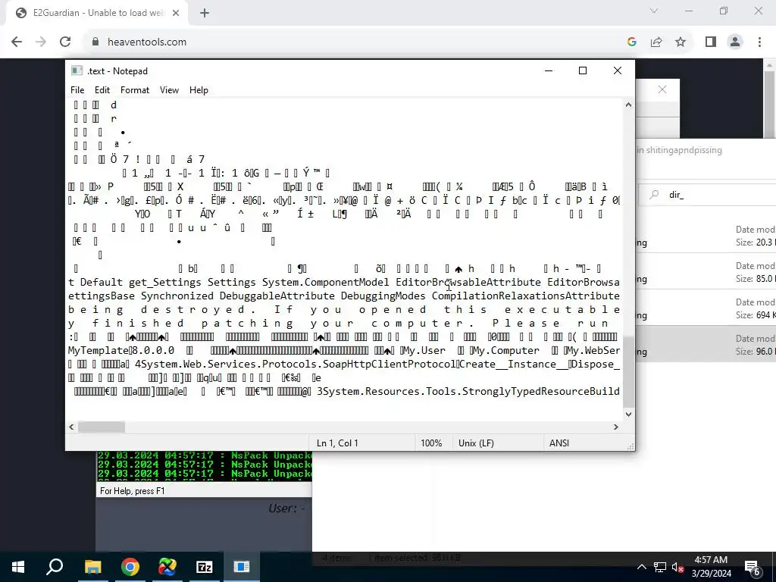This screenshot has width=776, height=582.
Task: Click Notepad horizontal scroll left arrow
Action: point(71,427)
